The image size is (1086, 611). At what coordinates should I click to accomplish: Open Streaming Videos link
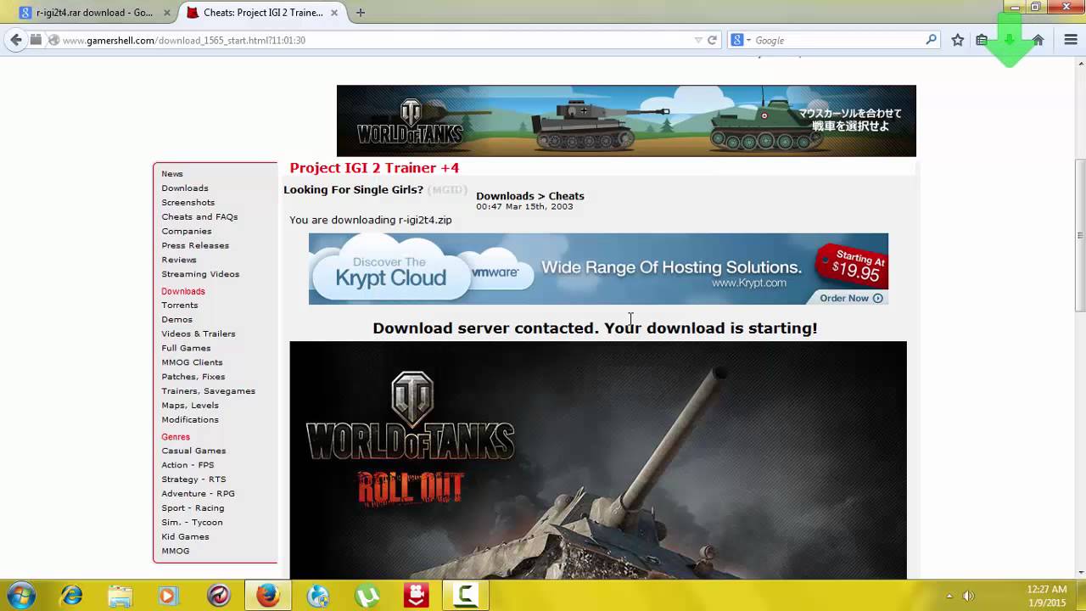pyautogui.click(x=200, y=275)
